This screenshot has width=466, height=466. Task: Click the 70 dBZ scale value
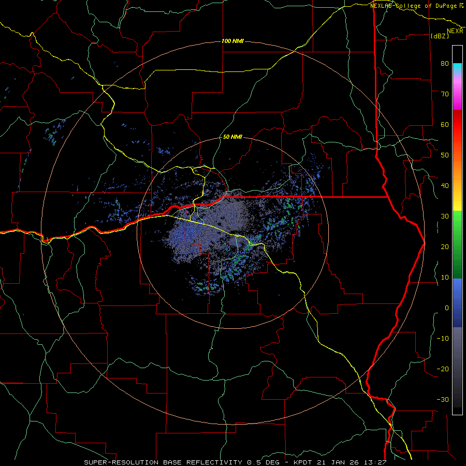point(445,94)
